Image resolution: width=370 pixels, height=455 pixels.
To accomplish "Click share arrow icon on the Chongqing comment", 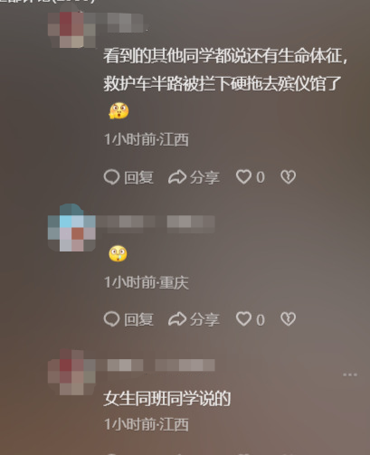I will (177, 319).
